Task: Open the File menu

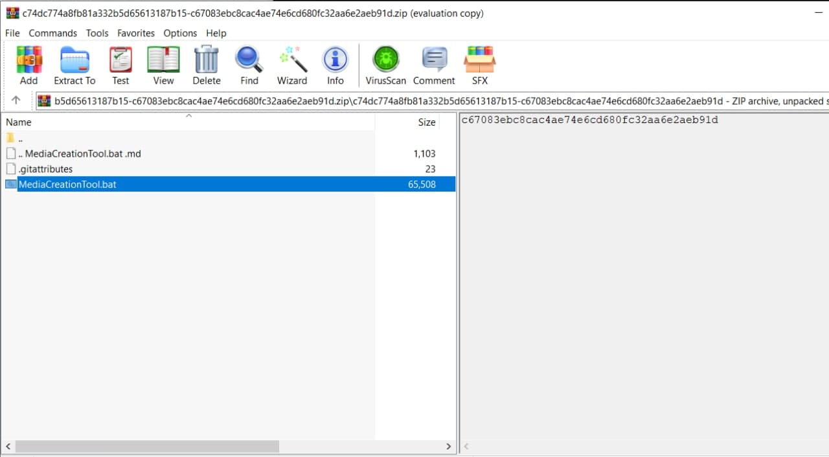Action: click(12, 33)
